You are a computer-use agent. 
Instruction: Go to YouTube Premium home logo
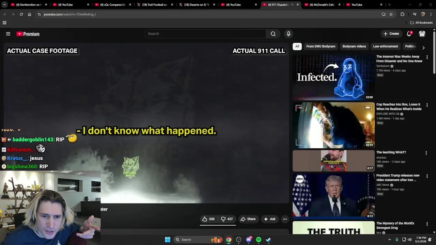point(28,34)
